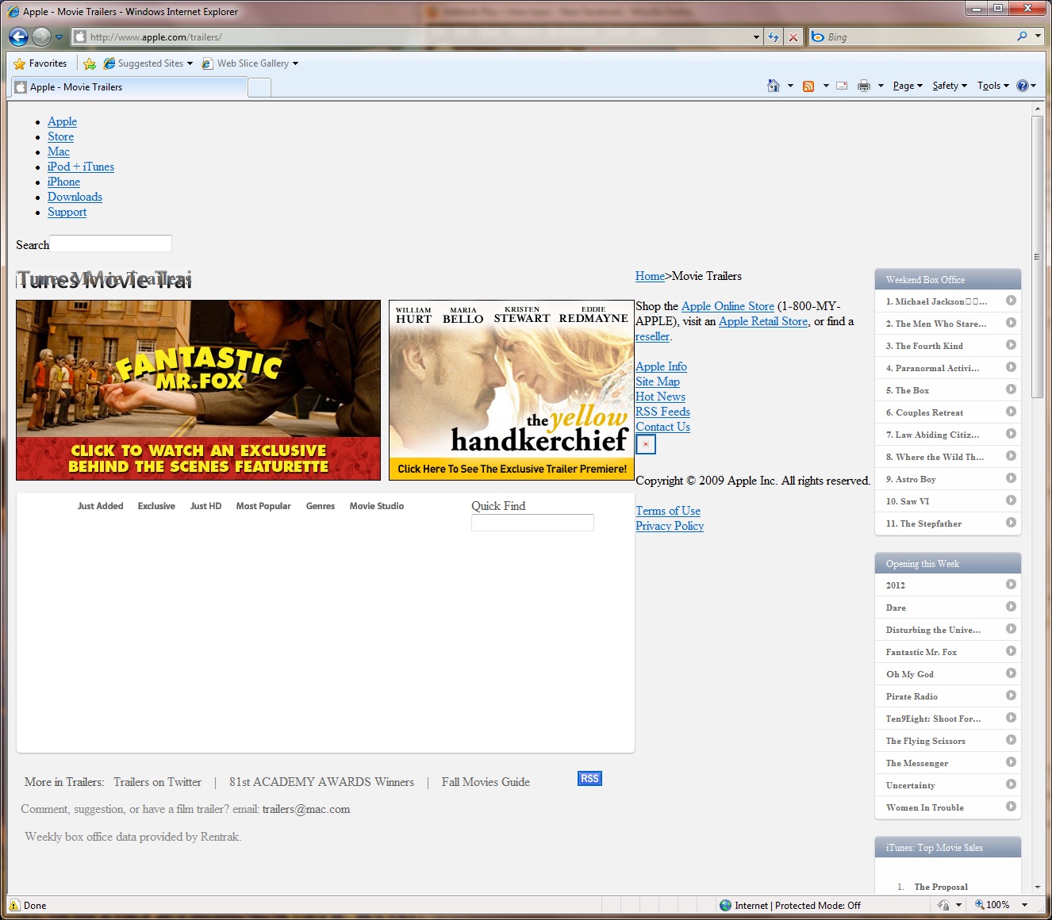Click arrow beside Astro Boy

click(1011, 478)
